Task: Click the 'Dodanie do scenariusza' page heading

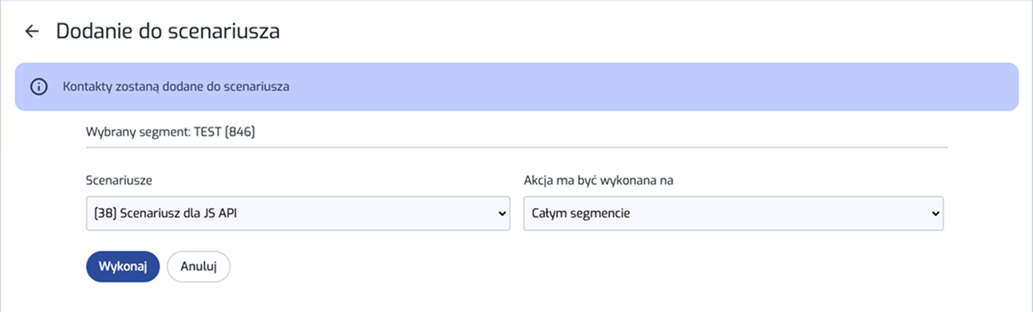Action: pos(168,31)
